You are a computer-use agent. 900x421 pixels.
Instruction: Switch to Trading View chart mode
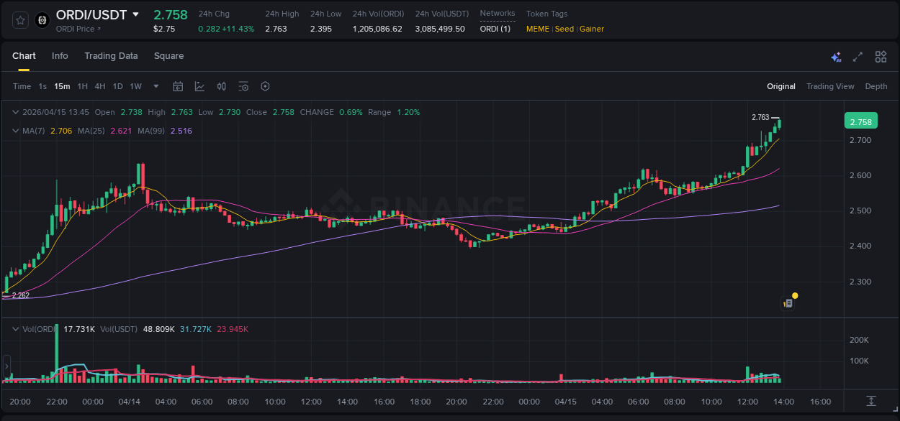pos(829,86)
